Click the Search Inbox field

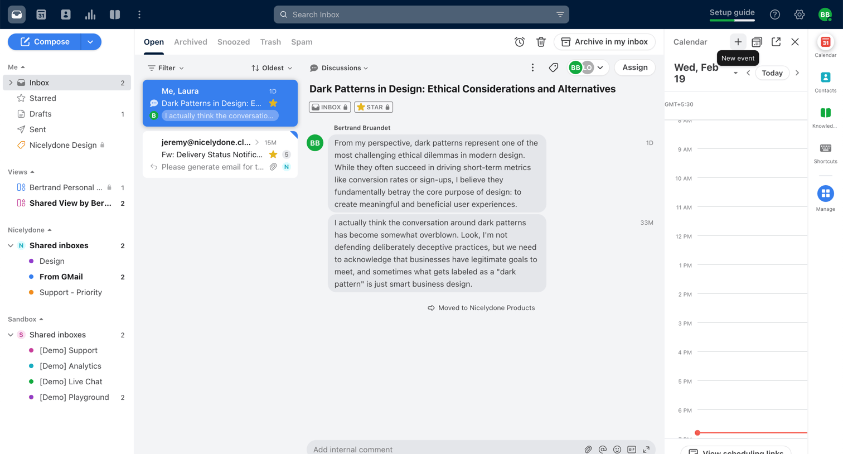421,15
